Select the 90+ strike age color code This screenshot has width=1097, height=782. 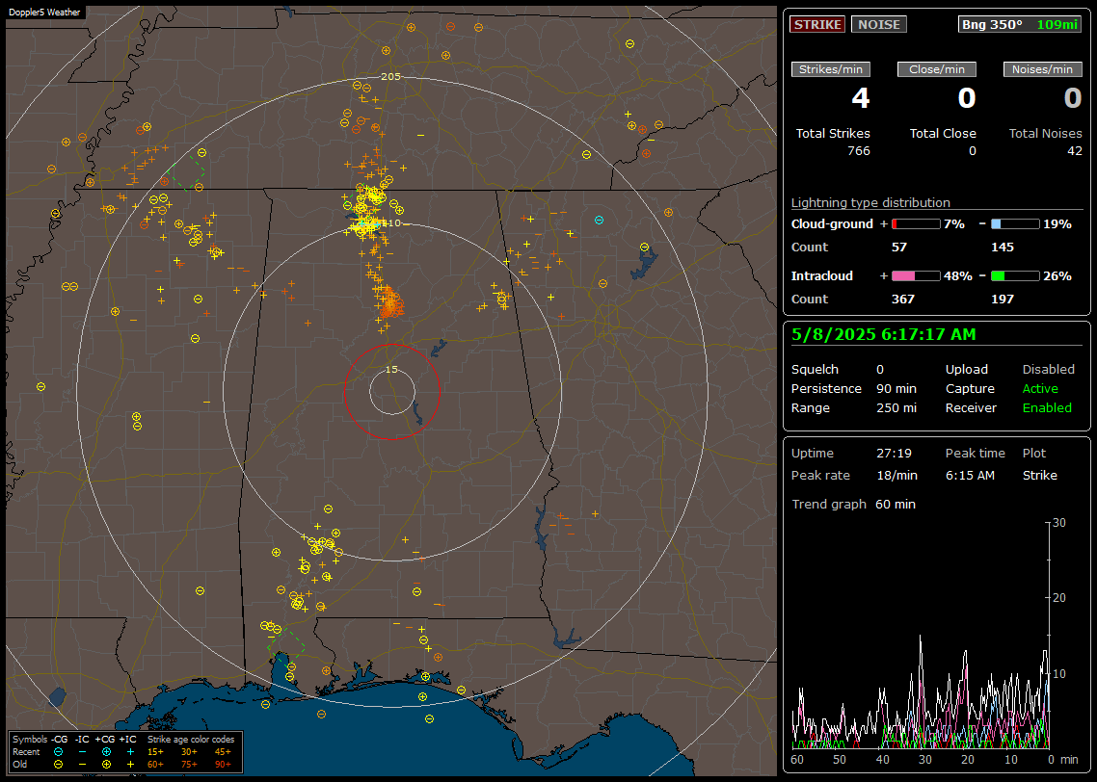tap(223, 765)
